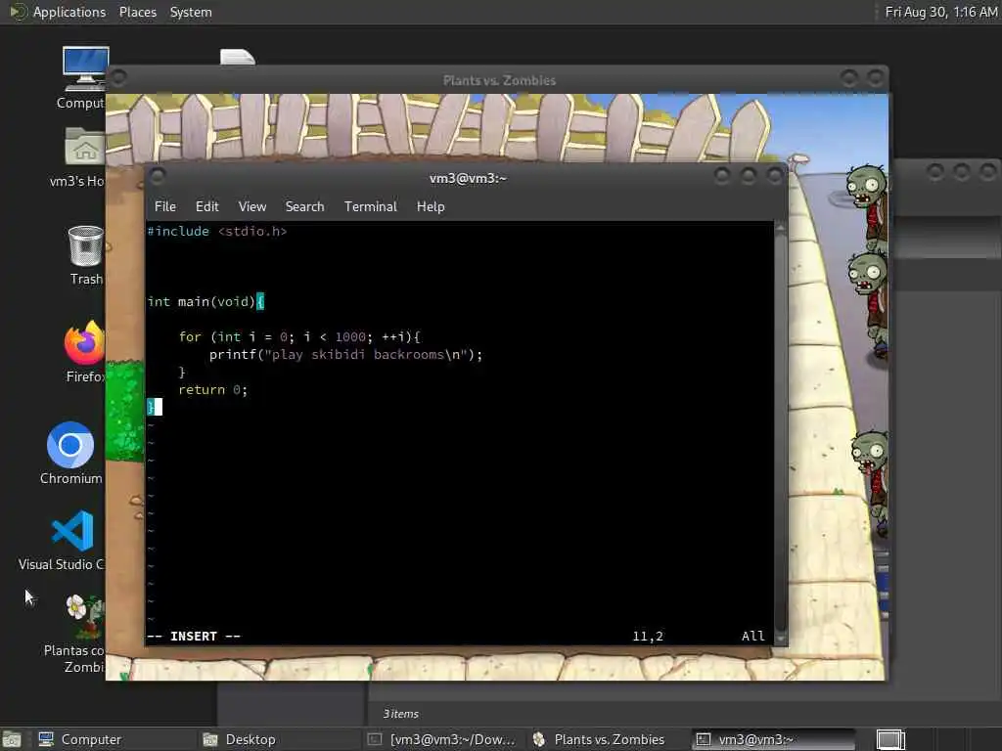The image size is (1002, 751).
Task: Click the '#include <stdio.h>' line
Action: click(x=216, y=231)
